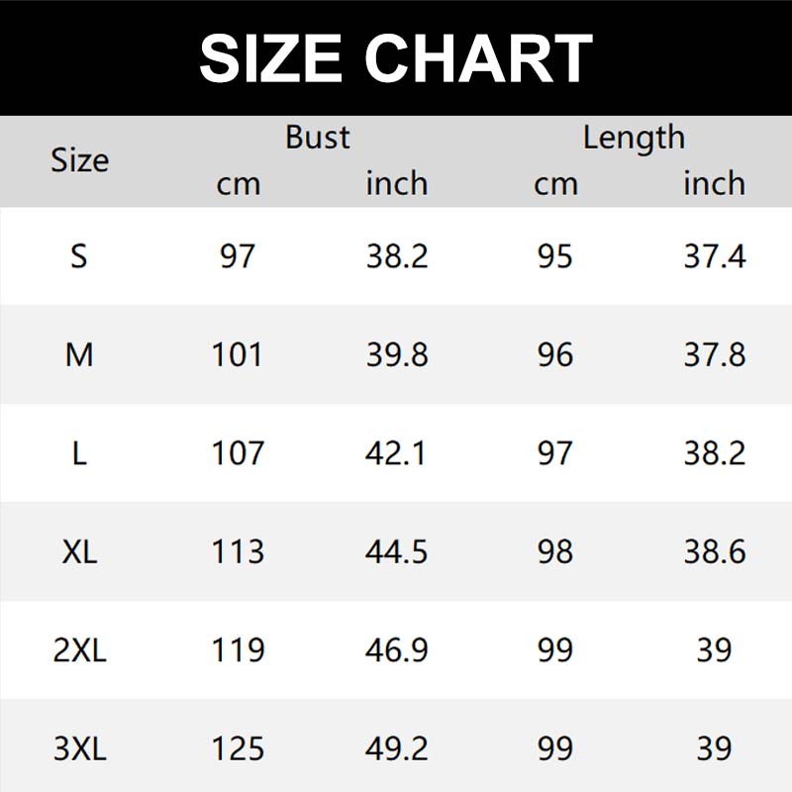The image size is (792, 792).
Task: Click the Bust column header
Action: tap(318, 138)
